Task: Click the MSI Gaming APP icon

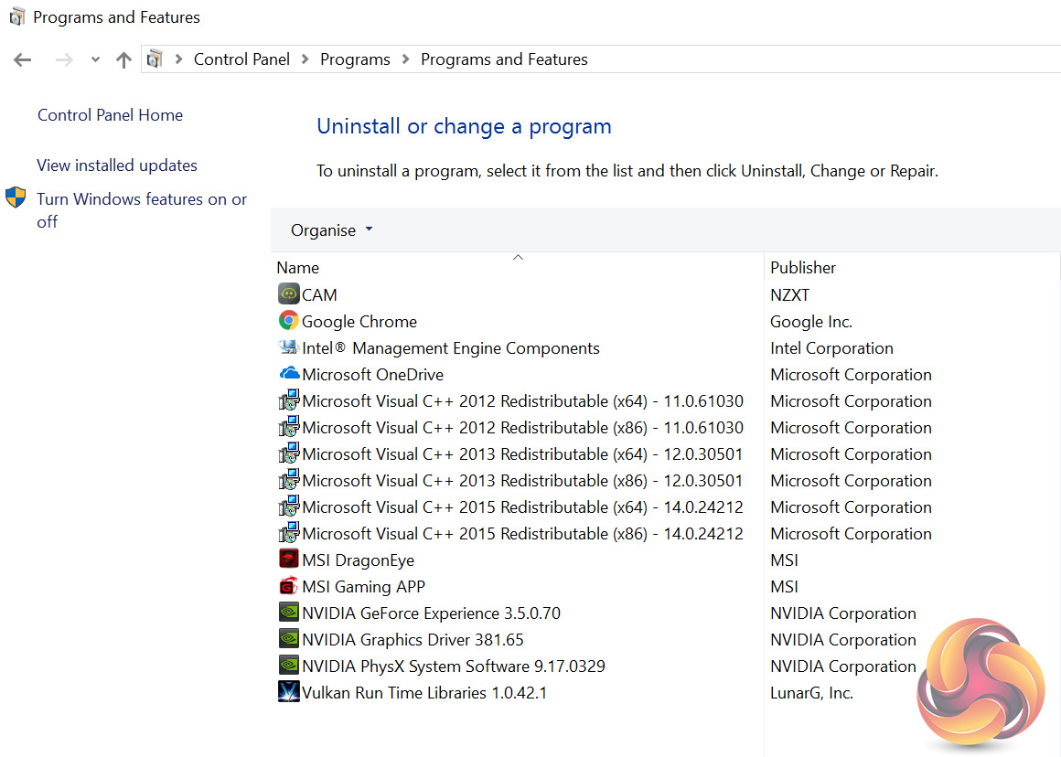Action: point(288,586)
